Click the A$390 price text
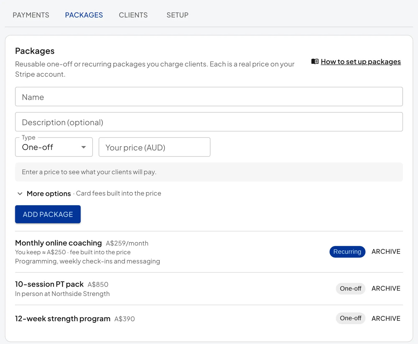 [125, 319]
